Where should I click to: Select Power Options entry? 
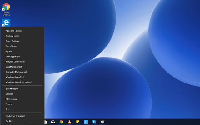[12, 41]
